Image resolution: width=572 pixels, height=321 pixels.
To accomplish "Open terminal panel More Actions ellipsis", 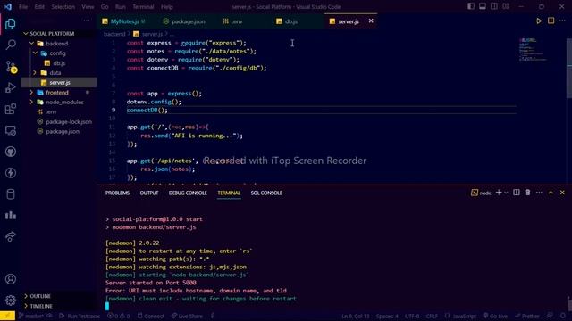I will tap(539, 193).
